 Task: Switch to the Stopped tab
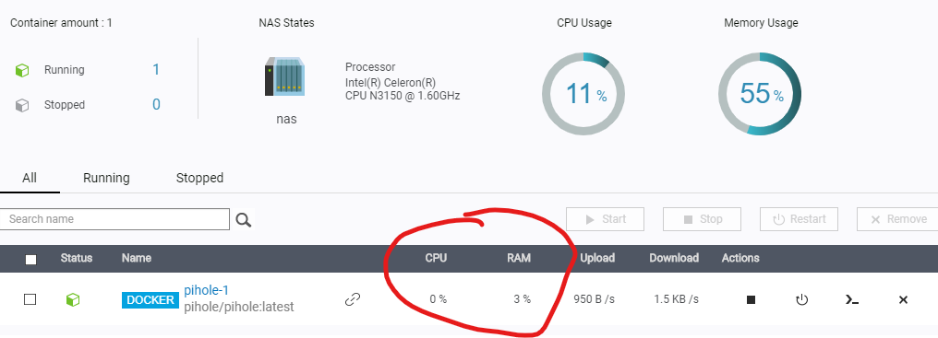coord(199,178)
